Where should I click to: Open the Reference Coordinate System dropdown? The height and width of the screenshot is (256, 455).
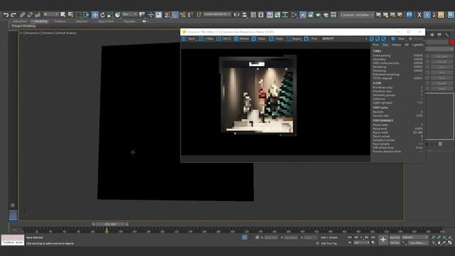[x=129, y=14]
